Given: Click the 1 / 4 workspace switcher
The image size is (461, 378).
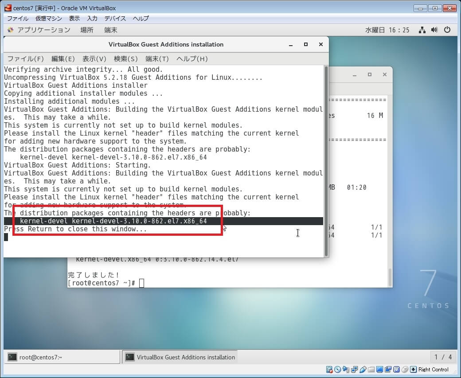Looking at the screenshot, I should [443, 357].
